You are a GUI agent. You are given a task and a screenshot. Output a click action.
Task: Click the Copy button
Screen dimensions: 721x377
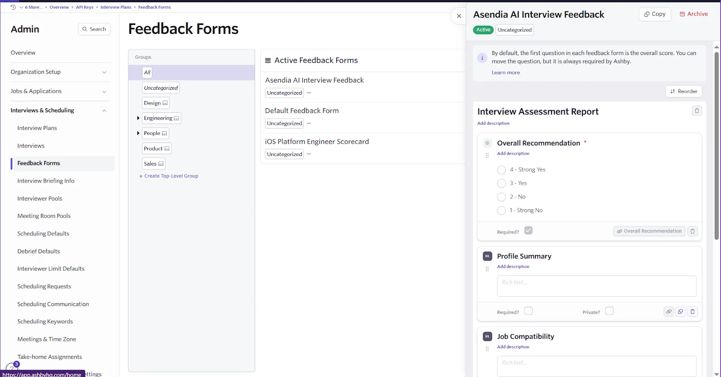point(655,14)
